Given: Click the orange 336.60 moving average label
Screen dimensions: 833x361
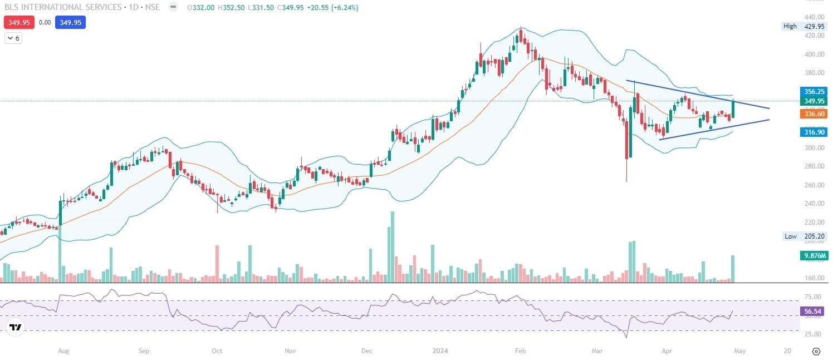Looking at the screenshot, I should (814, 113).
